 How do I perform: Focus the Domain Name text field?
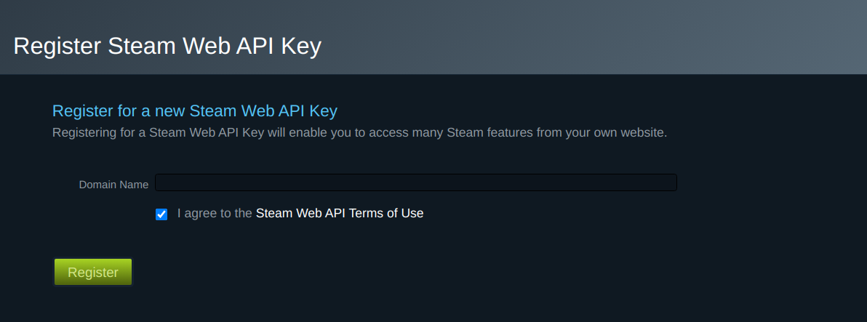pyautogui.click(x=415, y=182)
